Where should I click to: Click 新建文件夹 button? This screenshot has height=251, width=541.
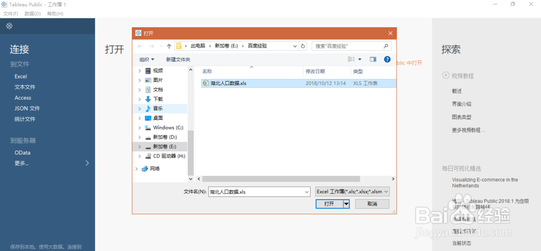178,59
